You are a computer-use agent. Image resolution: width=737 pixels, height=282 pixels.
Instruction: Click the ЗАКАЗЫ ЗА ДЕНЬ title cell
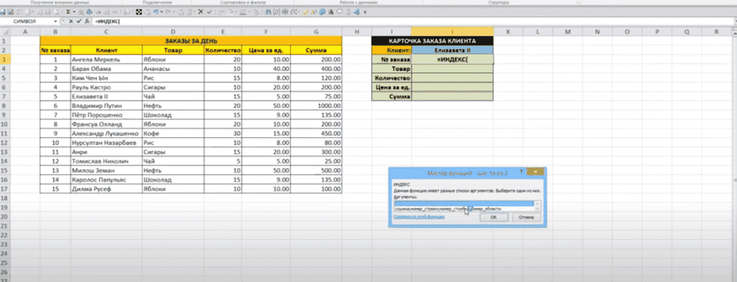[192, 41]
